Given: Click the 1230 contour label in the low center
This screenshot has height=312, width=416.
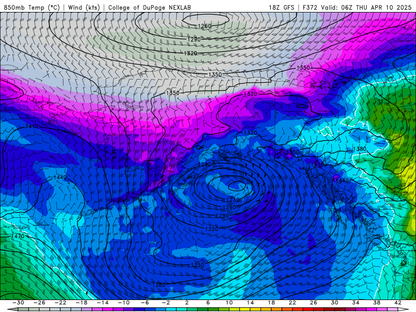Looking at the screenshot, I should pyautogui.click(x=232, y=200).
